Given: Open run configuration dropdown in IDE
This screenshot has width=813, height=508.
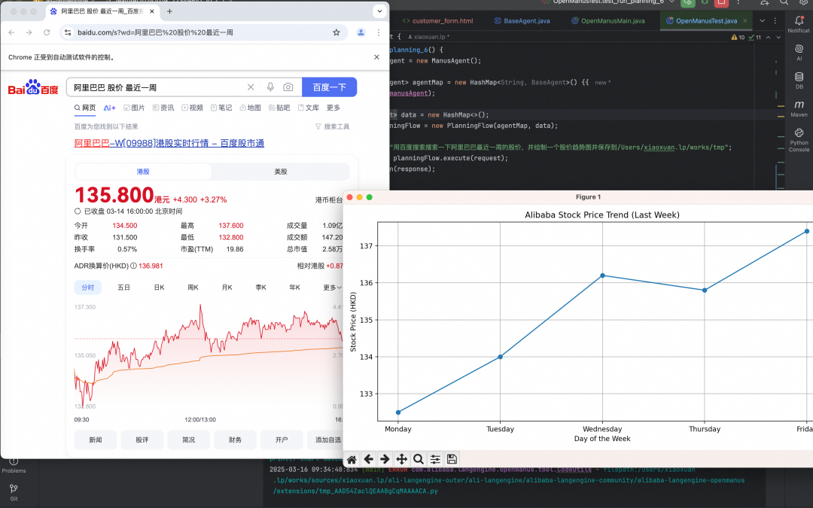Looking at the screenshot, I should [x=672, y=2].
